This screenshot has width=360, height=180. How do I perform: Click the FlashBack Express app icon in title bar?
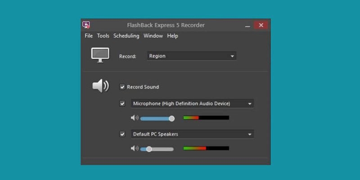[86, 25]
